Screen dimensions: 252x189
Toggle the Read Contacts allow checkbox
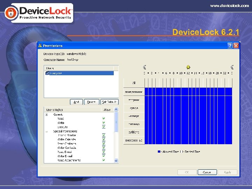[x=104, y=143]
